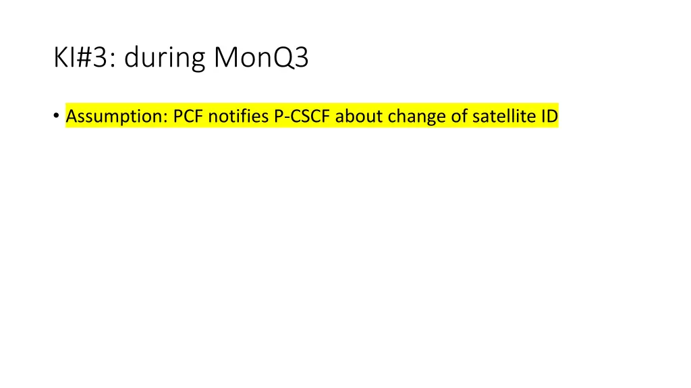
Task: Click the word "PCF" in the highlighted text
Action: click(x=188, y=116)
